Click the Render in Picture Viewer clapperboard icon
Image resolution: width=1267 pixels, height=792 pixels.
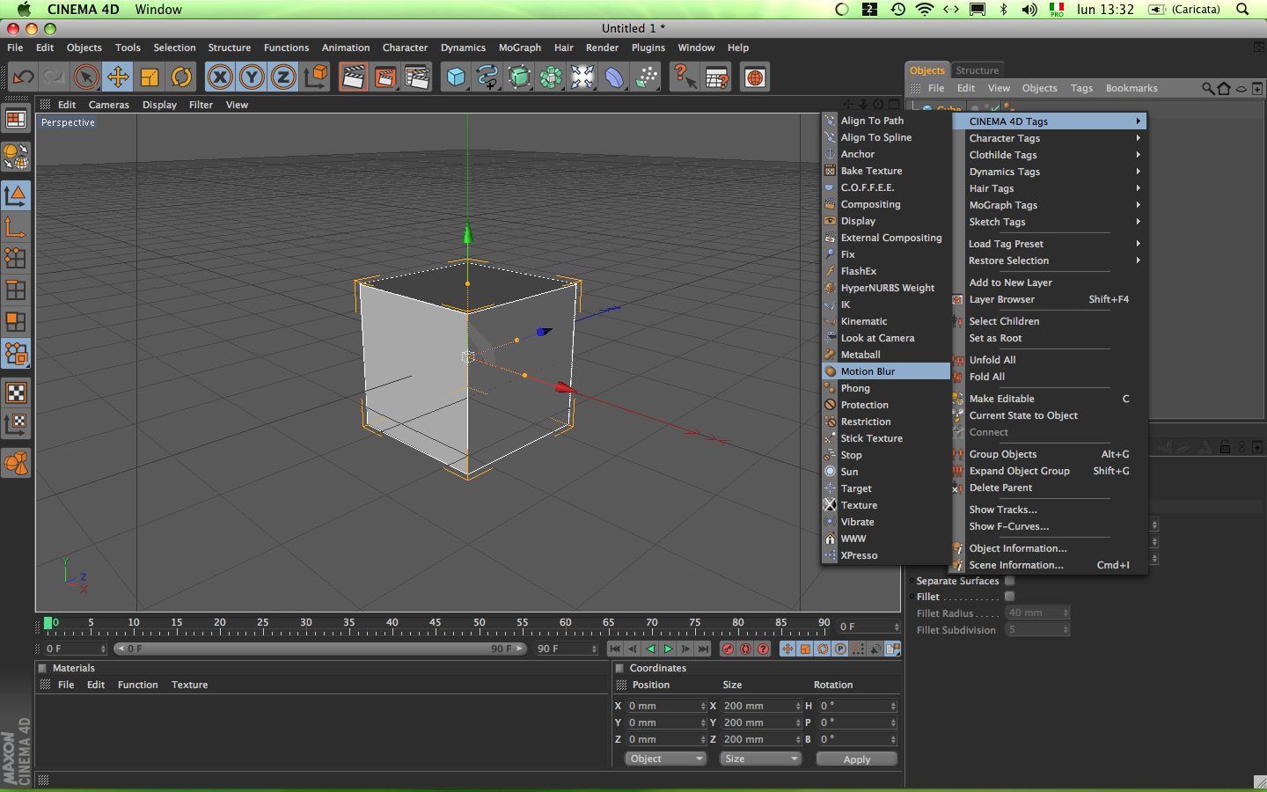[385, 77]
